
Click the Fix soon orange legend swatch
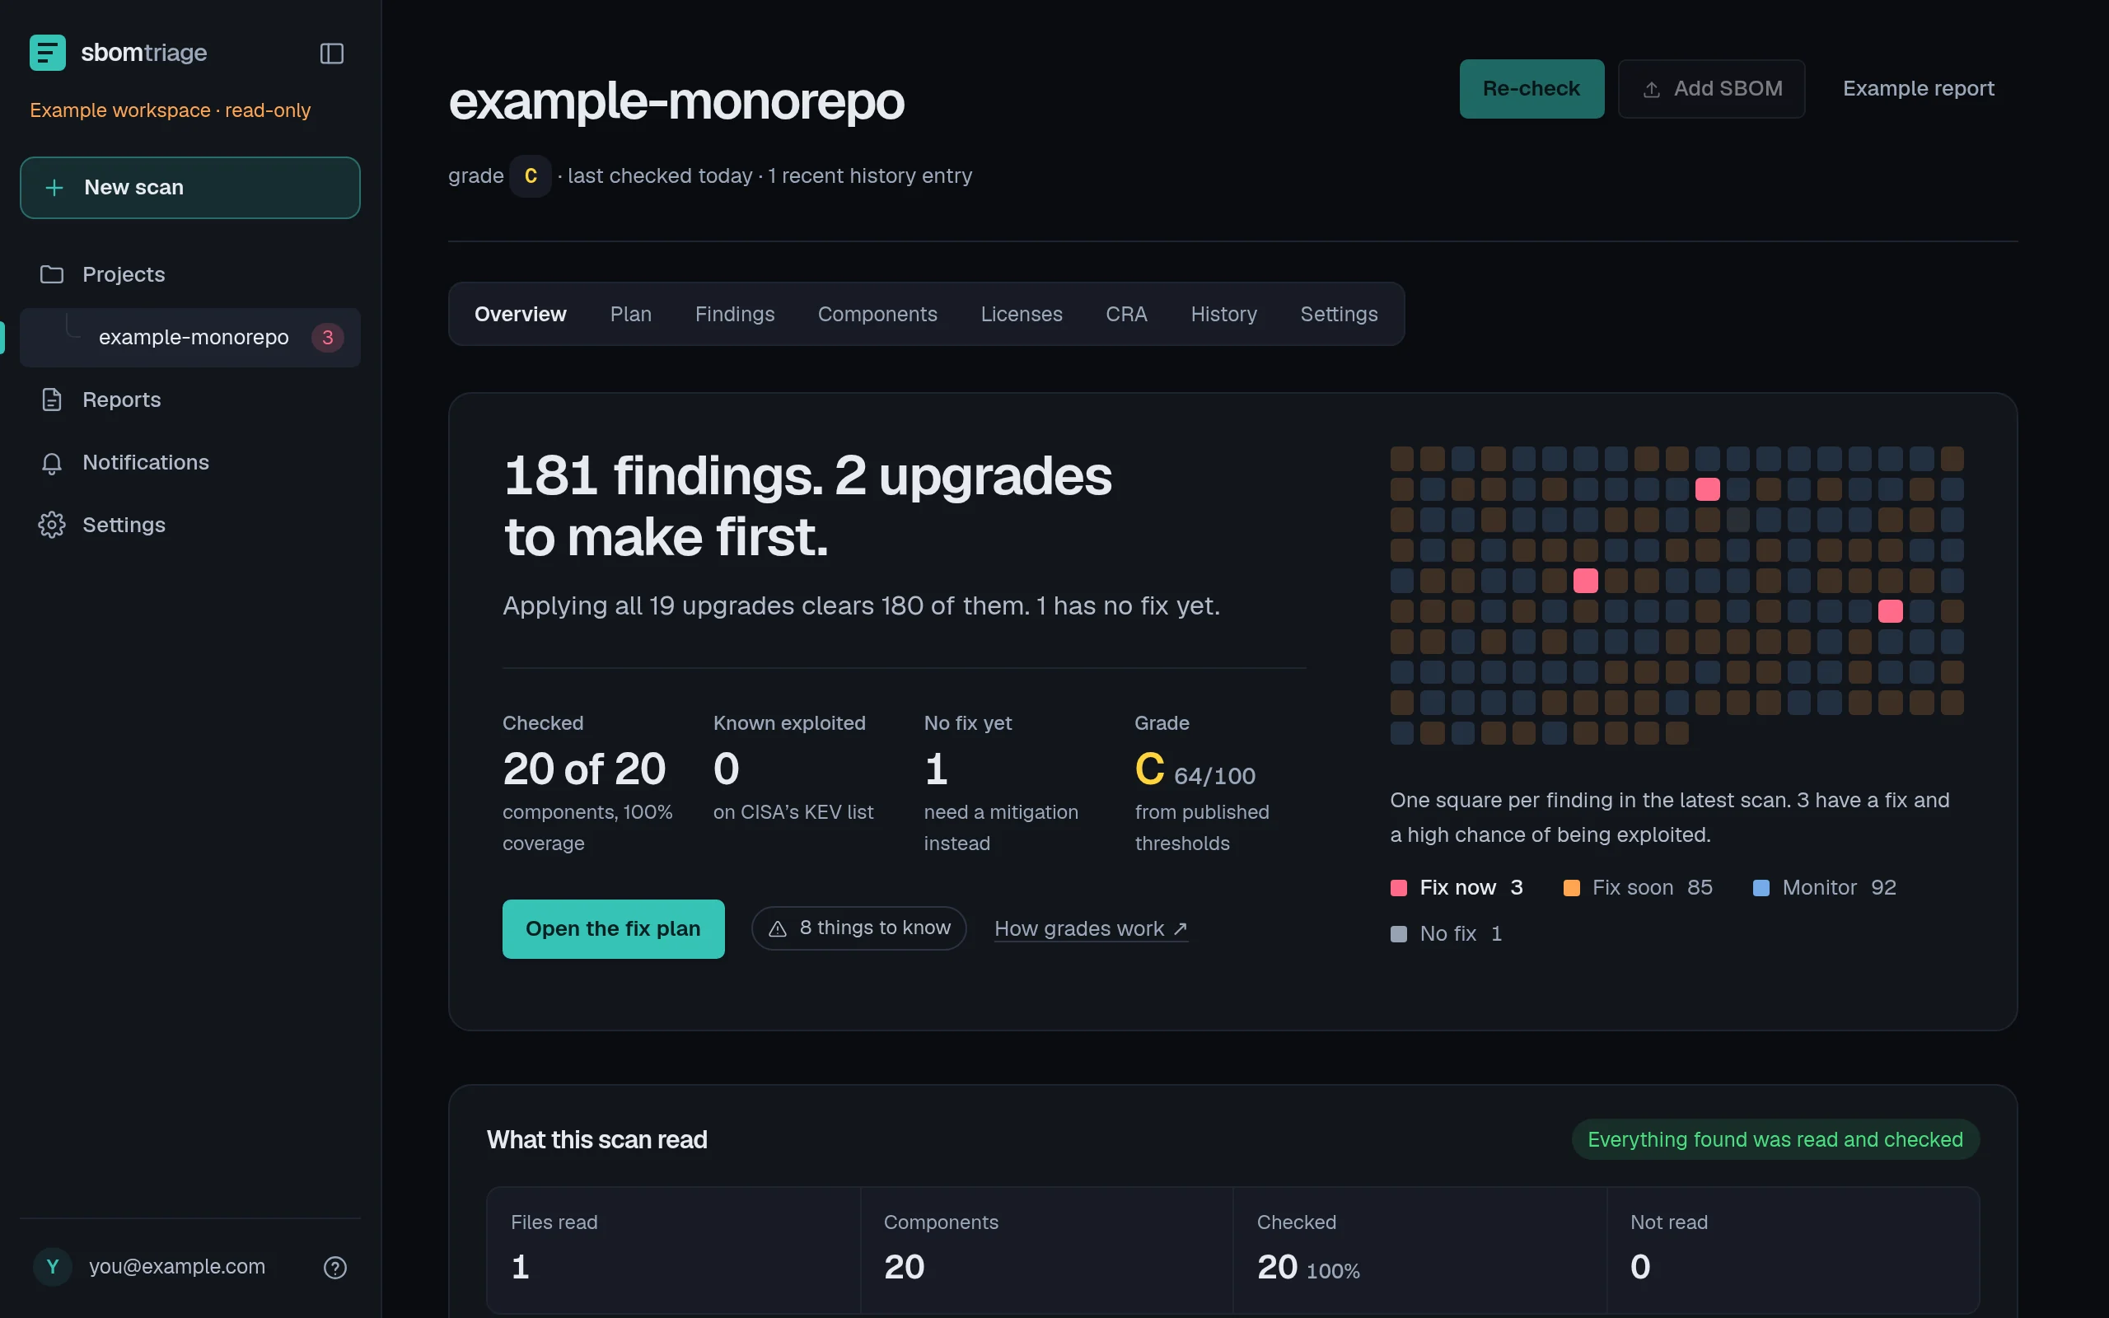click(1571, 888)
